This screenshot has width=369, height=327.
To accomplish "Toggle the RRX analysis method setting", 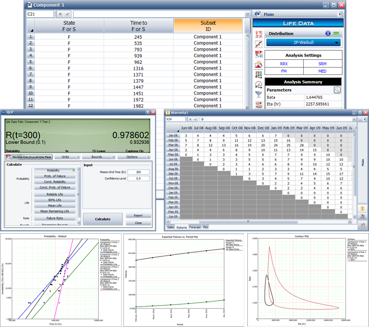I will pyautogui.click(x=284, y=64).
